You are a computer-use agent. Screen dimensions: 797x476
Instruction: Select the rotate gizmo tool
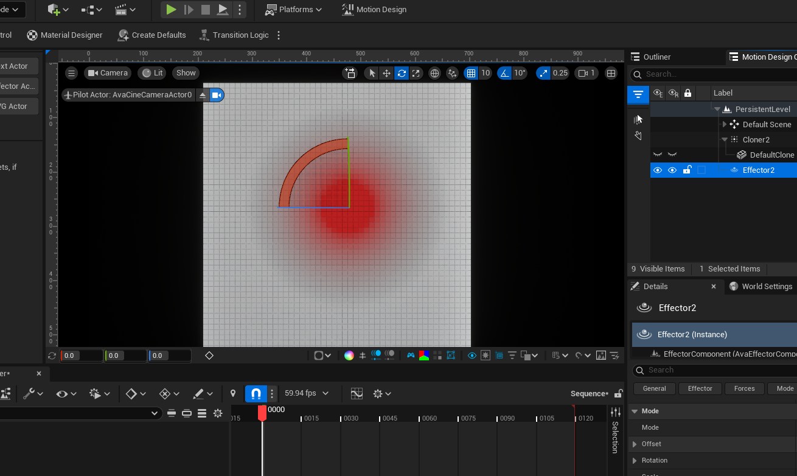(401, 73)
